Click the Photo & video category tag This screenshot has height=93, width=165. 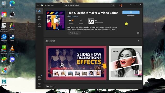tap(74, 33)
